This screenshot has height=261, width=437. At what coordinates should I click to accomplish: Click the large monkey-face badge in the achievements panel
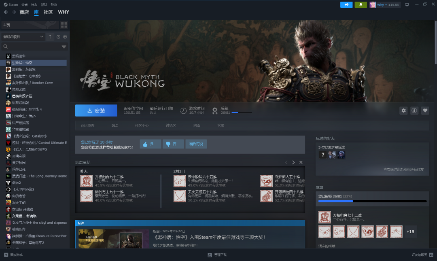325,217
